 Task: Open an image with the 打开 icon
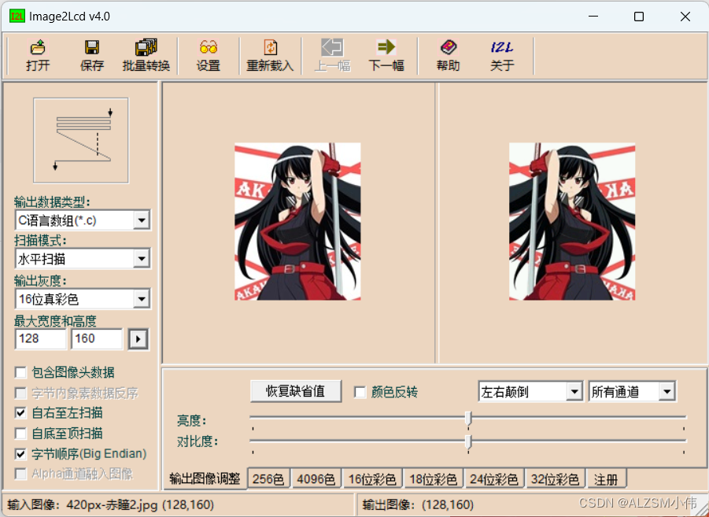38,55
